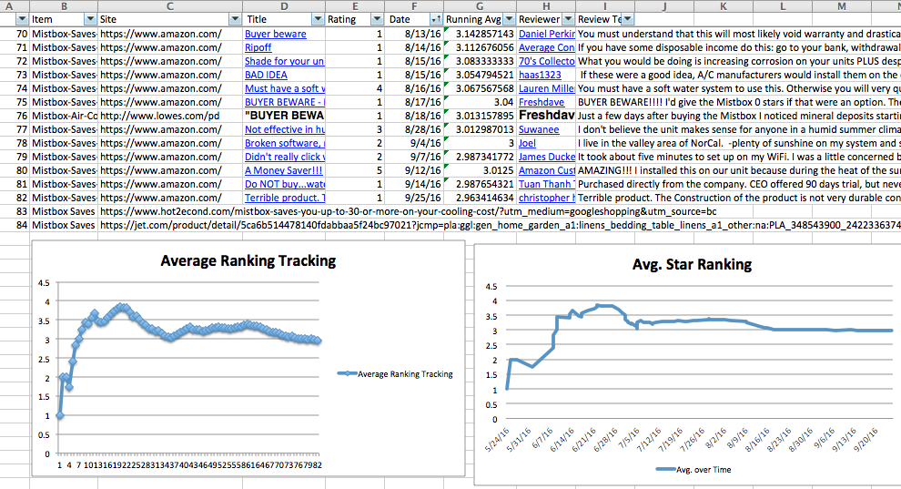Open reviewer link 'Daniel Perkin'

(546, 34)
